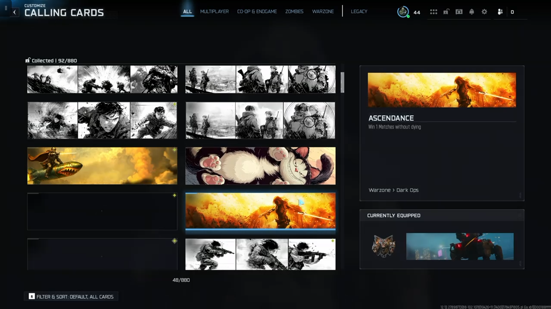Click the "48/880" position counter

click(181, 280)
